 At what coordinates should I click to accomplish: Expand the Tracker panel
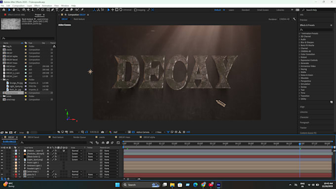click(x=303, y=128)
